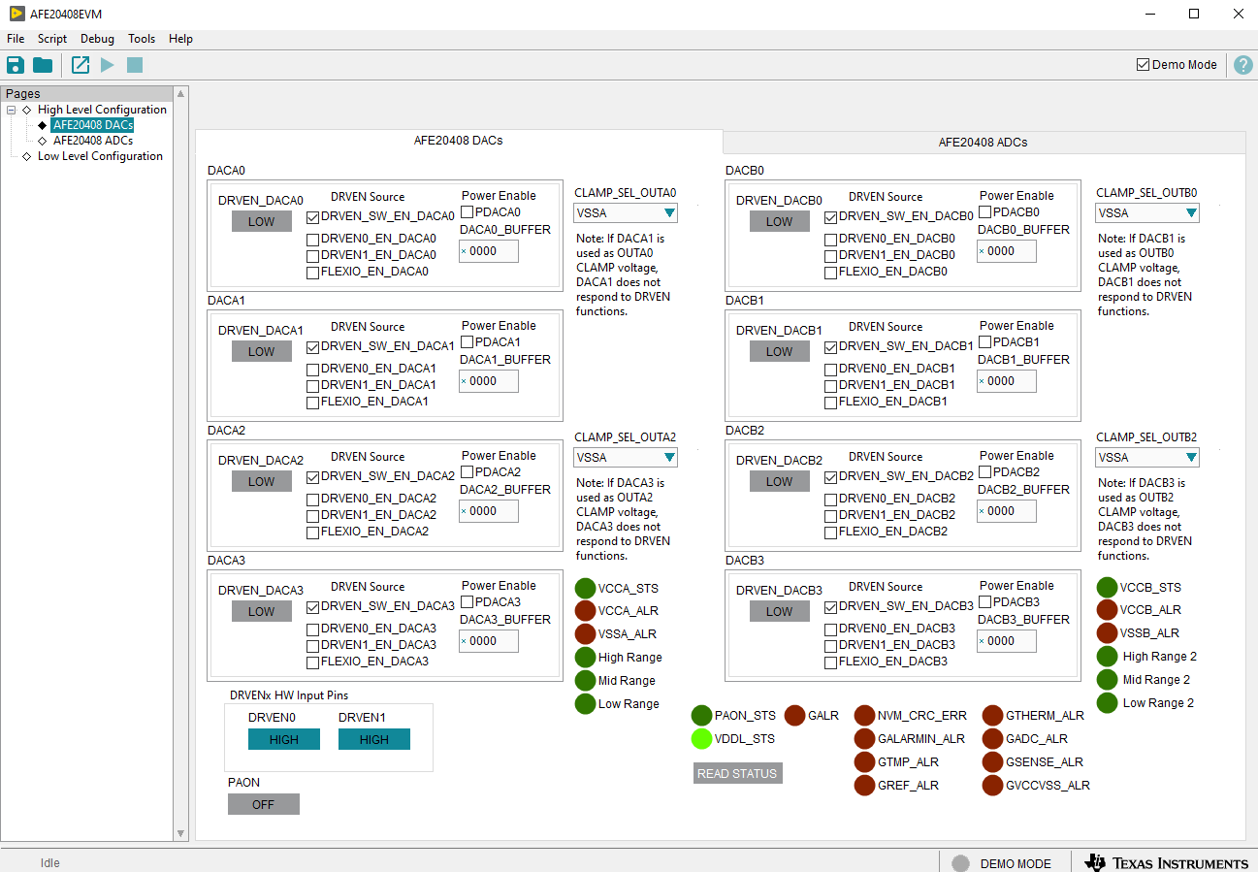Open the Help question mark icon
Viewport: 1258px width, 872px height.
coord(1242,65)
